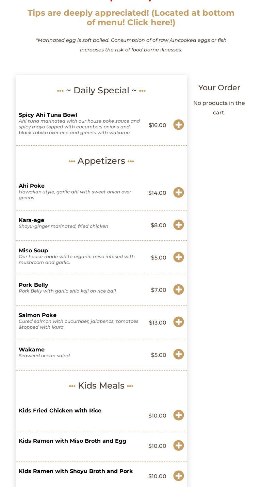The image size is (262, 487).
Task: Add Ahi Poke using plus icon
Action: point(179,192)
